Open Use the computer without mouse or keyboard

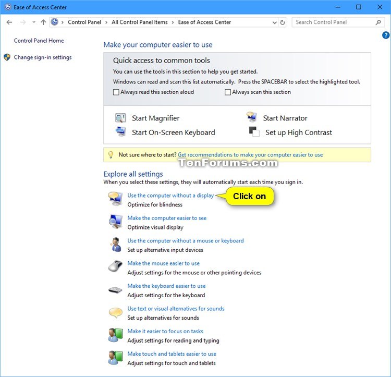[186, 241]
